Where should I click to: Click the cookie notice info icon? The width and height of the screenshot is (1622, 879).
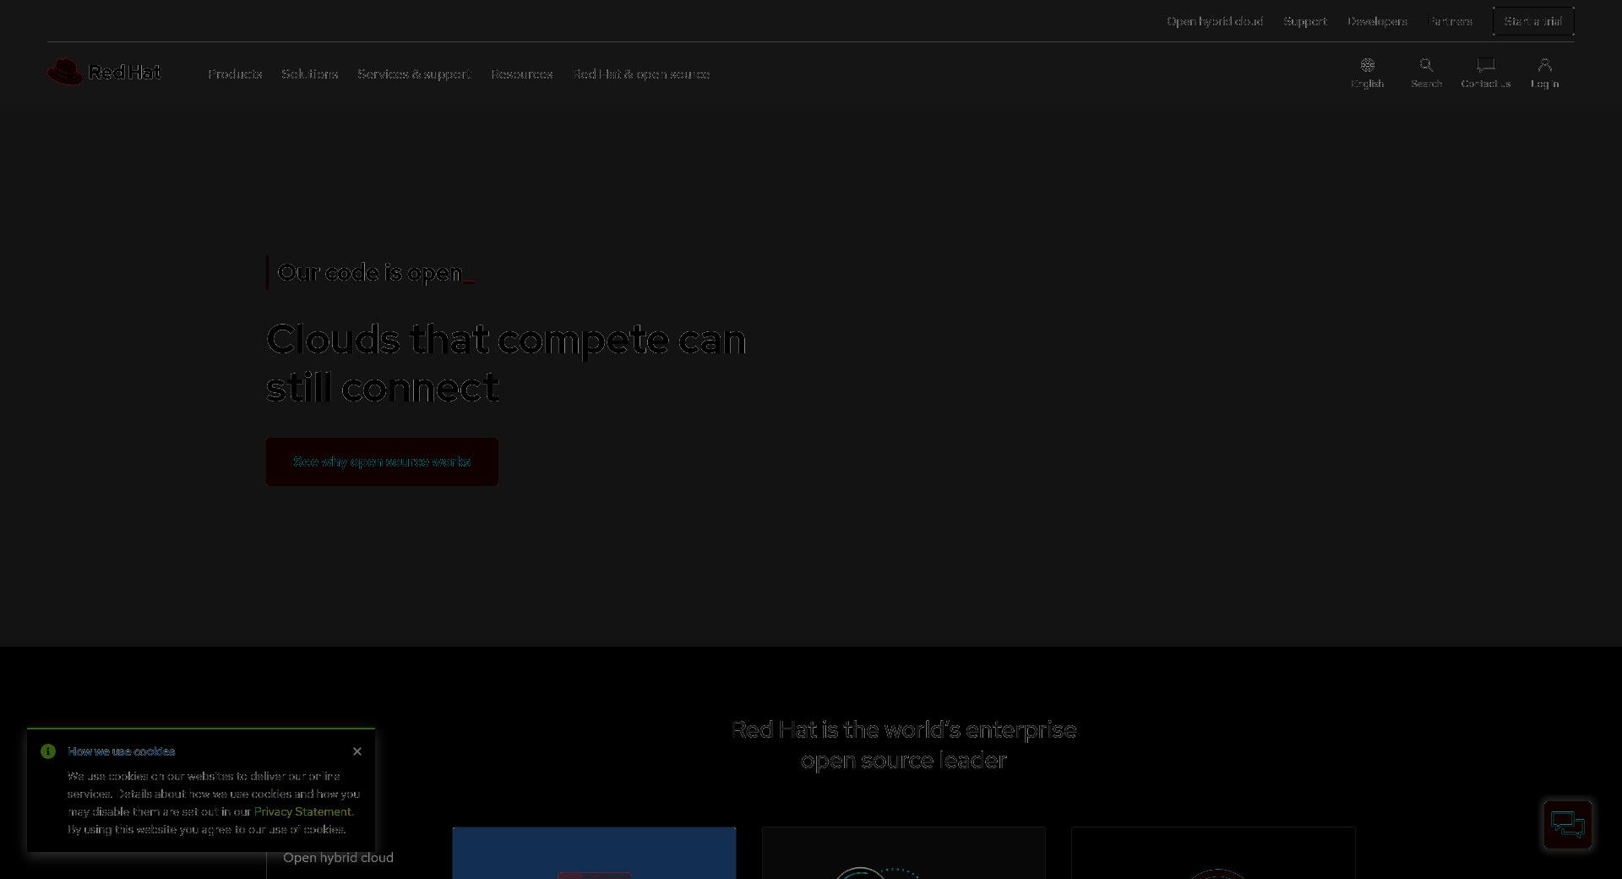click(48, 751)
